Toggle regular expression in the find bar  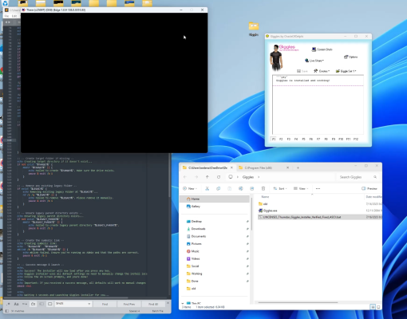pos(8,304)
